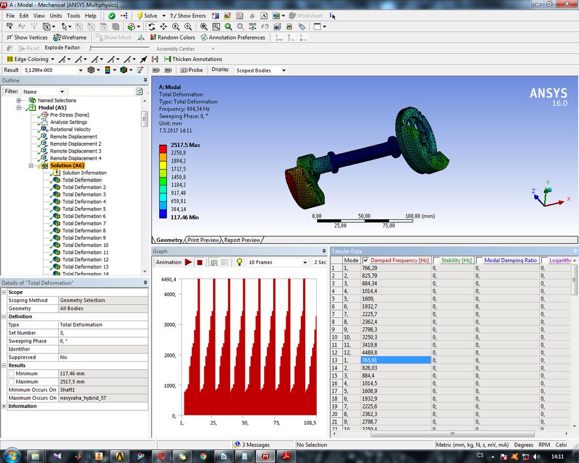579x463 pixels.
Task: Check the Minimum result checkbox
Action: click(11, 374)
